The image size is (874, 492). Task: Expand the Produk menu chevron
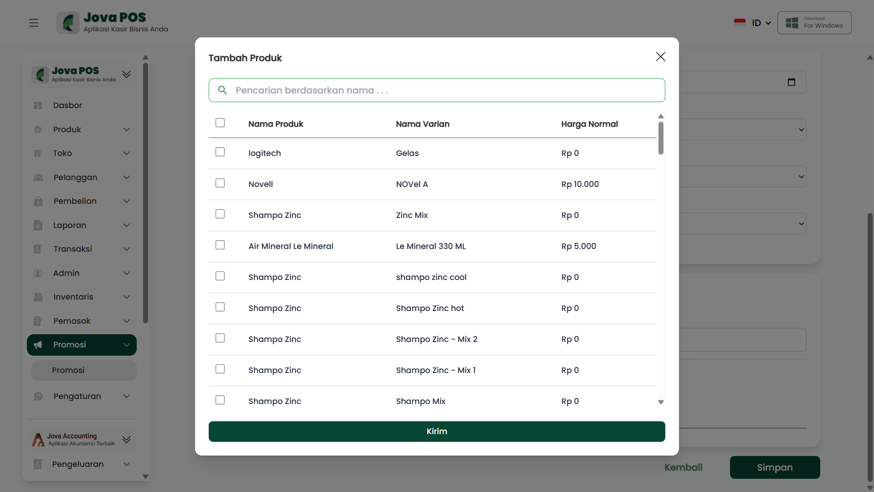[x=127, y=129]
